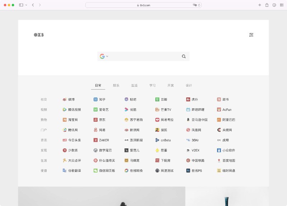Viewport: 287px width, 206px height.
Task: Open the 爱范儿 link
Action: point(132,150)
